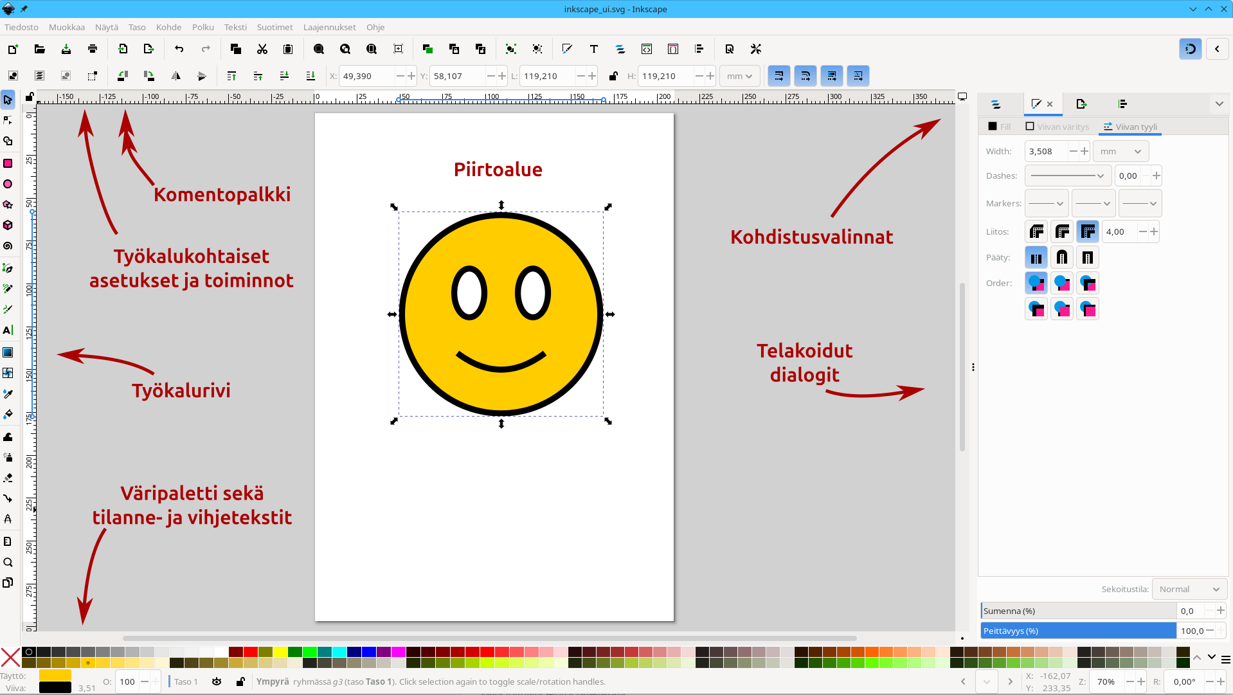Open the Sekoitustila Normal dropdown
The height and width of the screenshot is (695, 1233).
coord(1189,589)
